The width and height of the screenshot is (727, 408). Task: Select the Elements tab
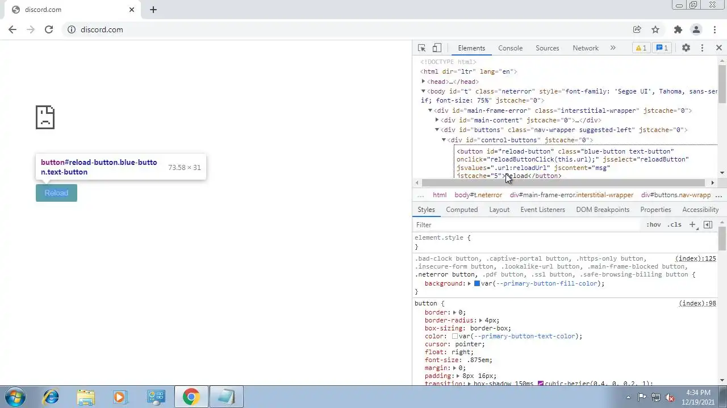tap(471, 48)
